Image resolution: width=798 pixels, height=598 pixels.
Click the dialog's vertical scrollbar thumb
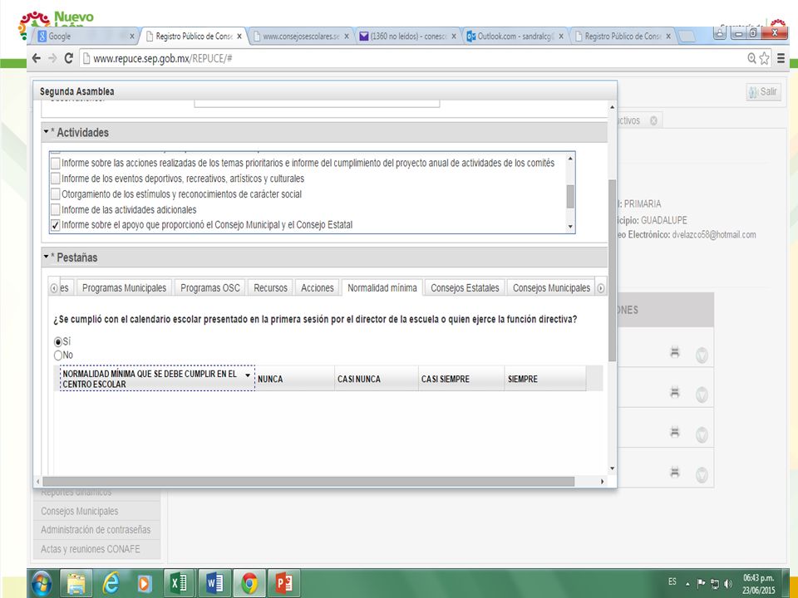coord(613,271)
